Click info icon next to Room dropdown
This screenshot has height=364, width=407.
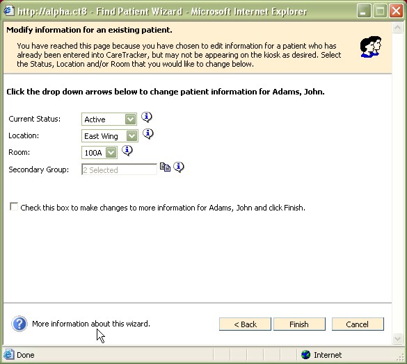click(x=127, y=150)
